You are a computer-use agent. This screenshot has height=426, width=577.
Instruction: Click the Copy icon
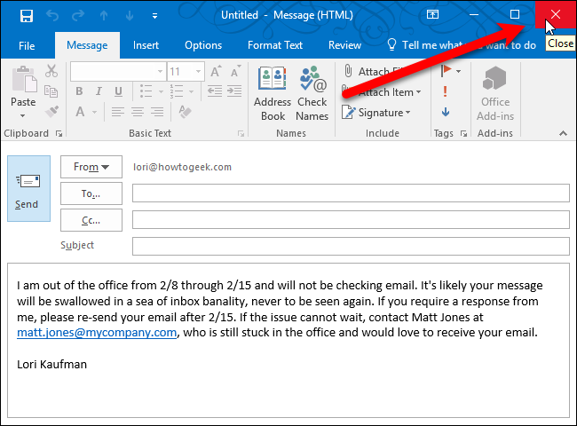click(x=51, y=91)
